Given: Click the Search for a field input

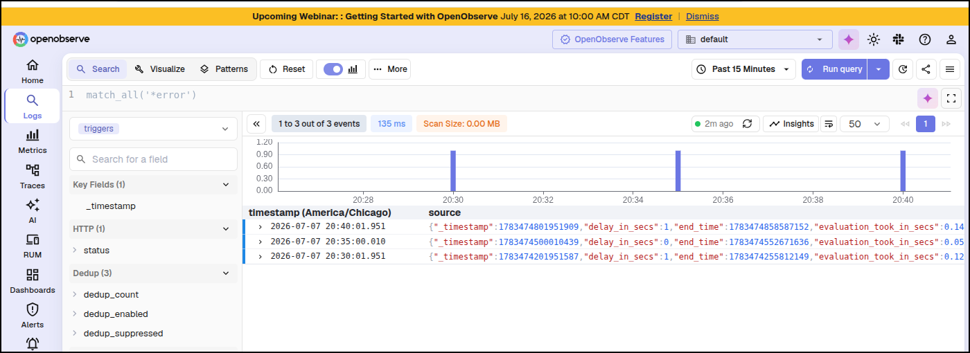Looking at the screenshot, I should (x=153, y=159).
